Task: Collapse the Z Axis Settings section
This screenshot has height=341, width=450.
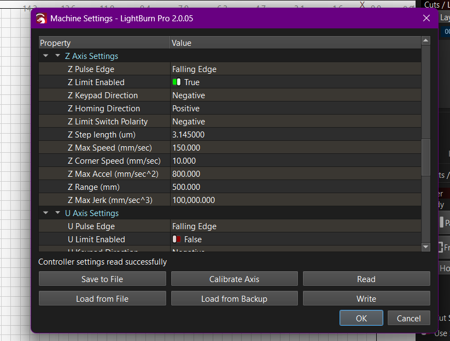Action: [x=57, y=56]
